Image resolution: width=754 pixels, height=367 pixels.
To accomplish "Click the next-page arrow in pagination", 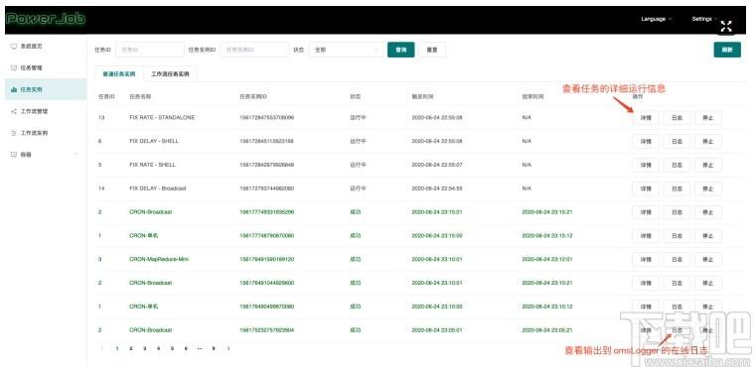I will pyautogui.click(x=228, y=348).
